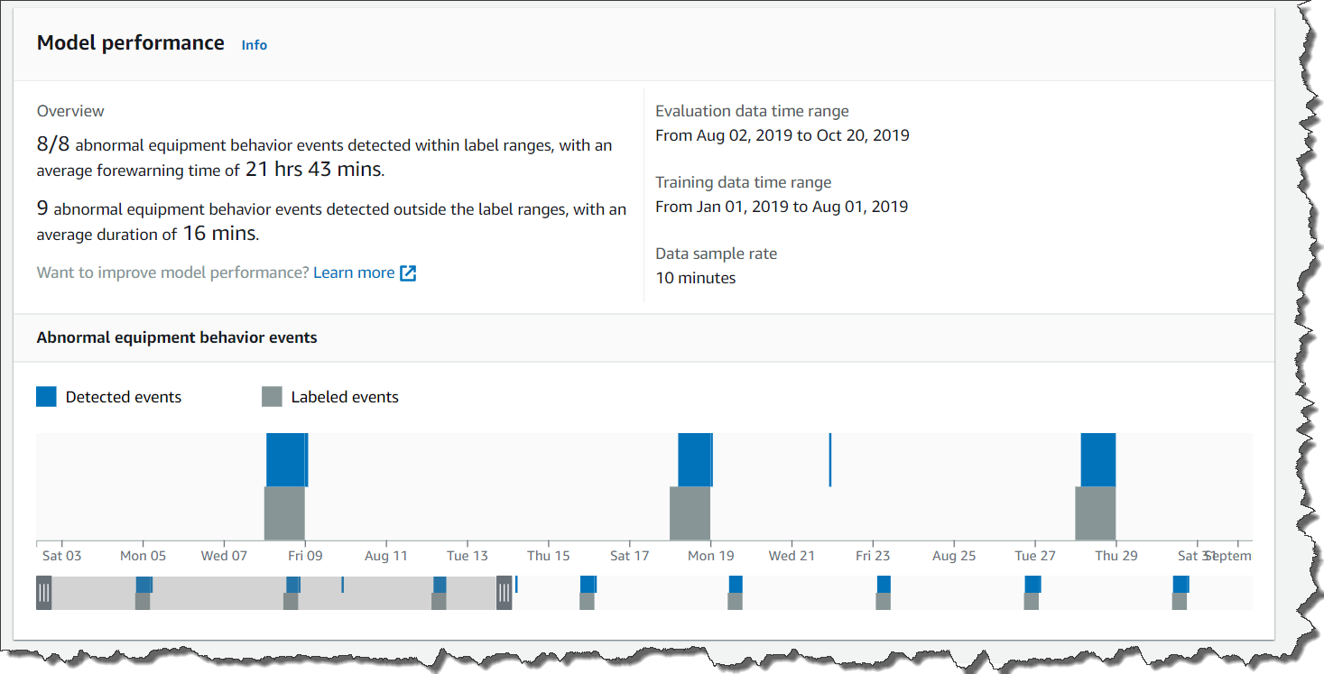This screenshot has width=1324, height=674.
Task: Click the left handle of the range selector
Action: (x=43, y=593)
